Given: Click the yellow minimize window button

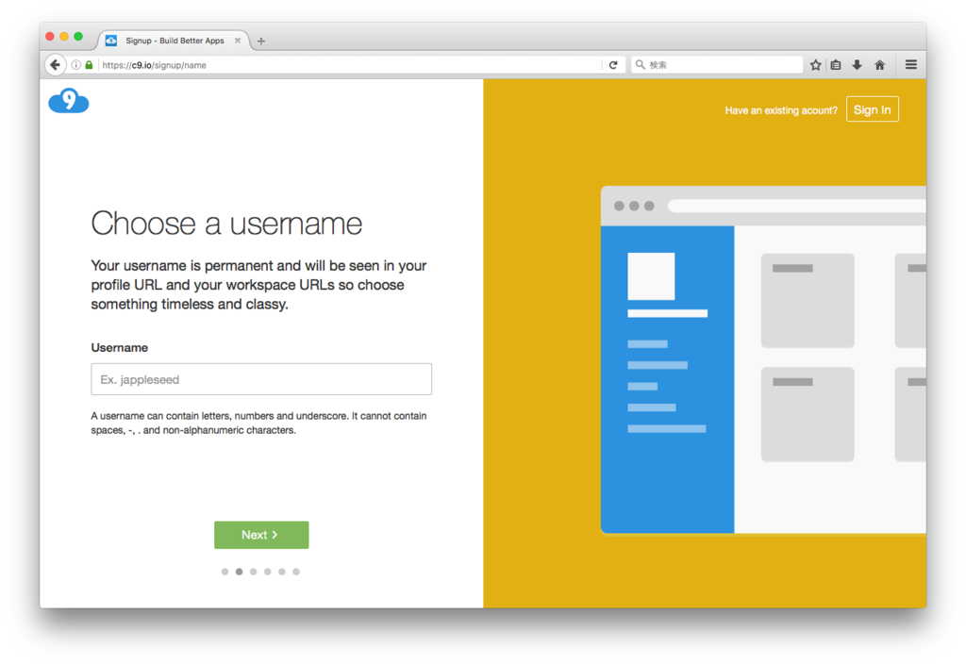Looking at the screenshot, I should 64,37.
